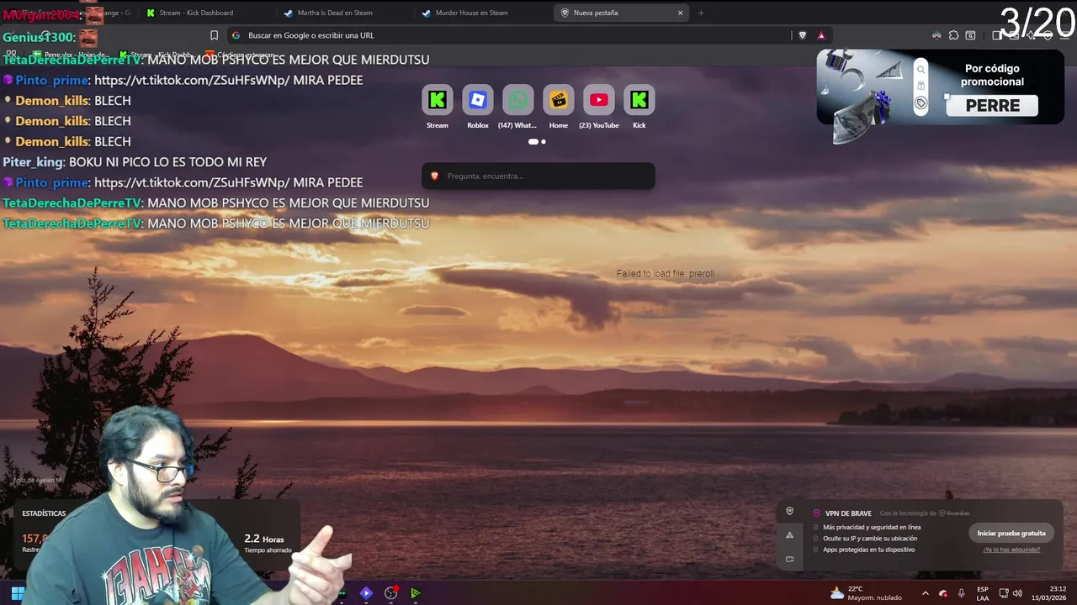
Task: Show hidden tray icons chevron
Action: pos(926,593)
